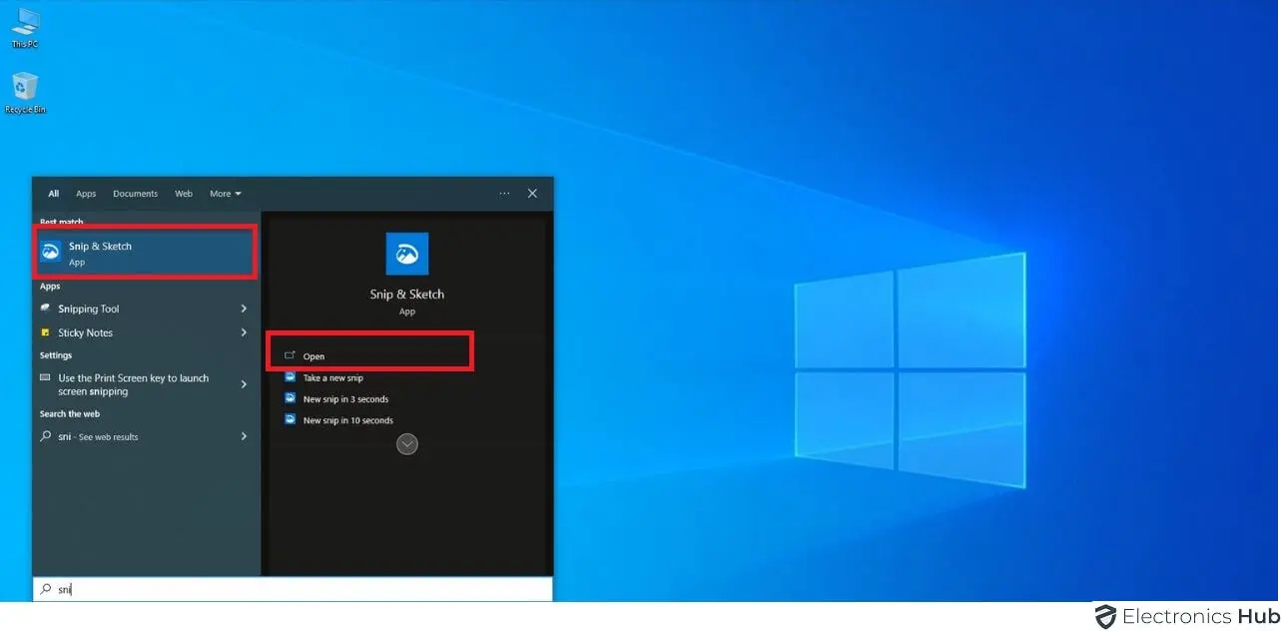Select Sticky Notes app result
The width and height of the screenshot is (1281, 631).
134,332
